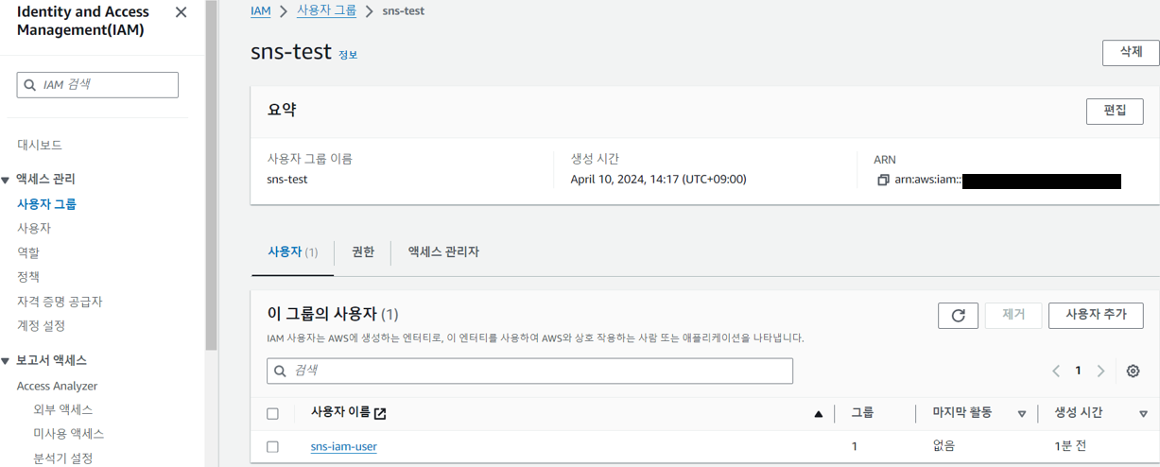
Task: Click the IAM search field
Action: (x=97, y=84)
